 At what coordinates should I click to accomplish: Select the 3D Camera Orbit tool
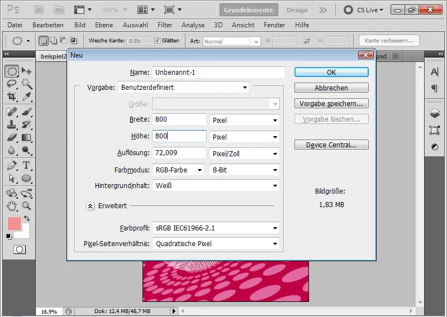[x=26, y=193]
